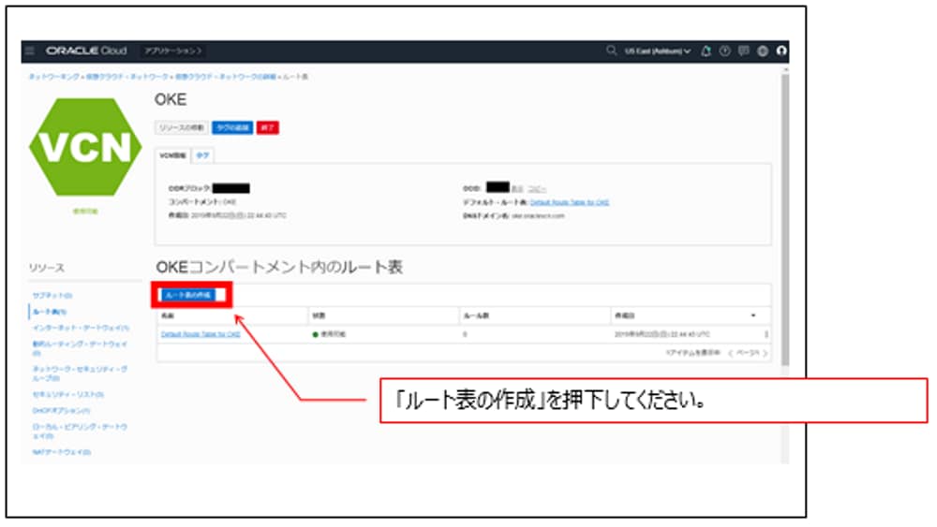Select ローカル・ピアリング・ゲートウェイ in resources
The height and width of the screenshot is (527, 937).
[x=80, y=431]
